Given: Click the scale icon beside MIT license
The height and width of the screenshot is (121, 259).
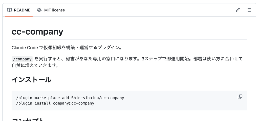Looking at the screenshot, I should [x=39, y=10].
